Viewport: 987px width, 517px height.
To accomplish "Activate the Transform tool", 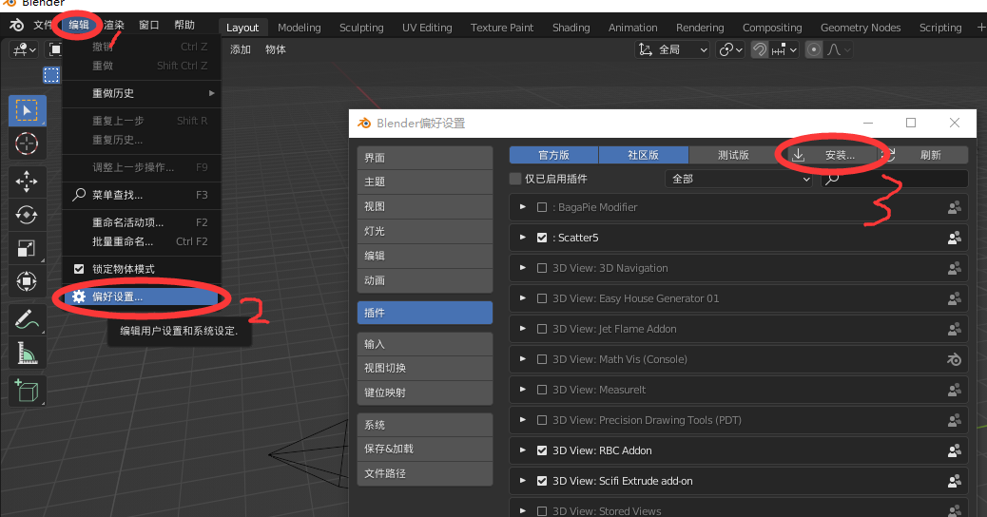I will (27, 281).
